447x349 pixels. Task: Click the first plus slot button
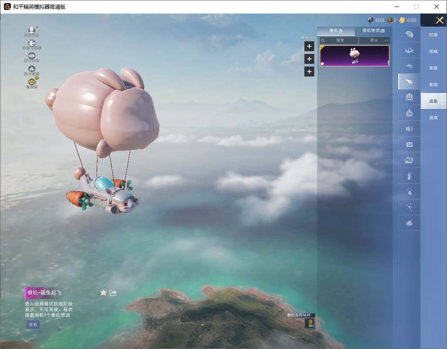pos(309,46)
